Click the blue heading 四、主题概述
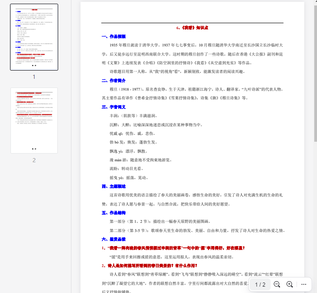 click(x=114, y=186)
